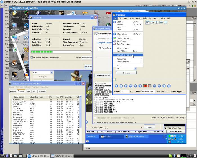
Task: Click the WinBox undo icon
Action: (2, 6)
